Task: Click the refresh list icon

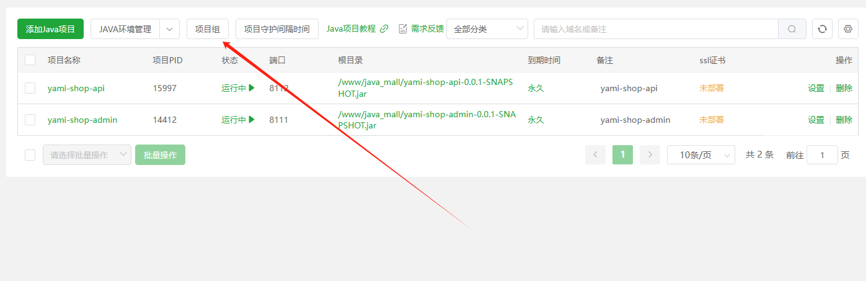Action: (x=822, y=29)
